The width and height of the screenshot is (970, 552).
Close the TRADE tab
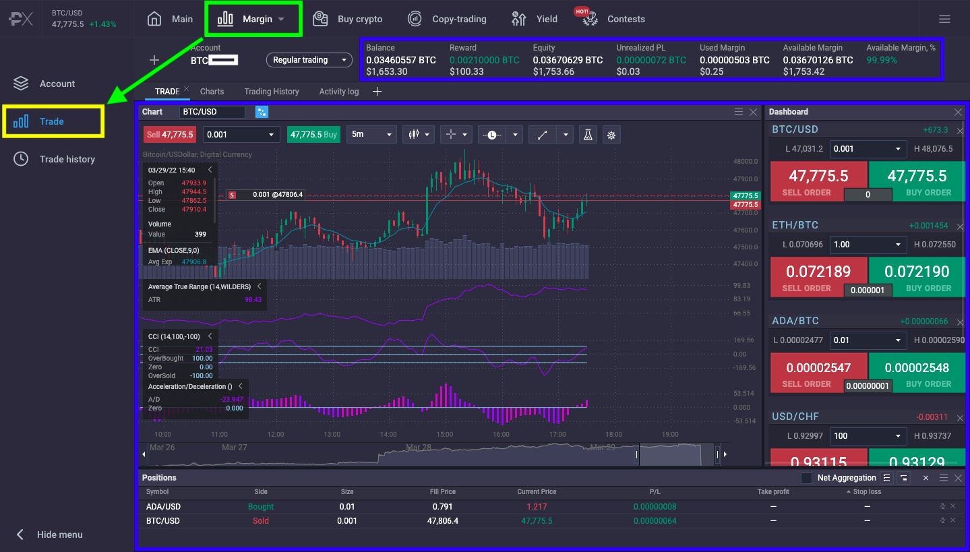click(x=187, y=89)
